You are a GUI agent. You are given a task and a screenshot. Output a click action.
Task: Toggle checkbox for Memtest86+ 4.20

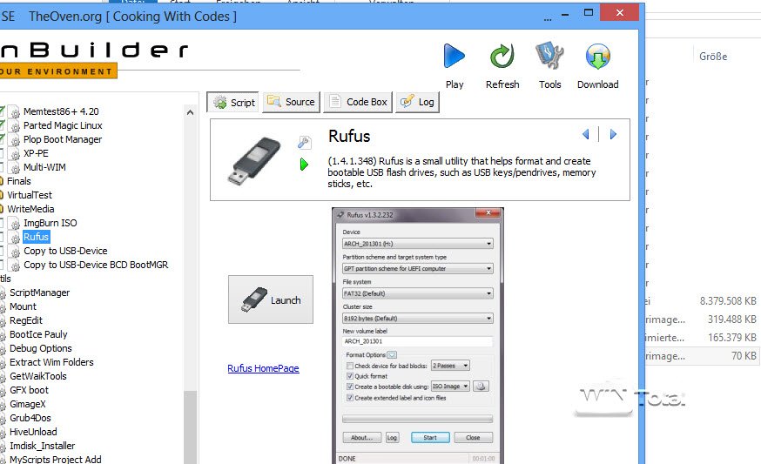[x=2, y=111]
